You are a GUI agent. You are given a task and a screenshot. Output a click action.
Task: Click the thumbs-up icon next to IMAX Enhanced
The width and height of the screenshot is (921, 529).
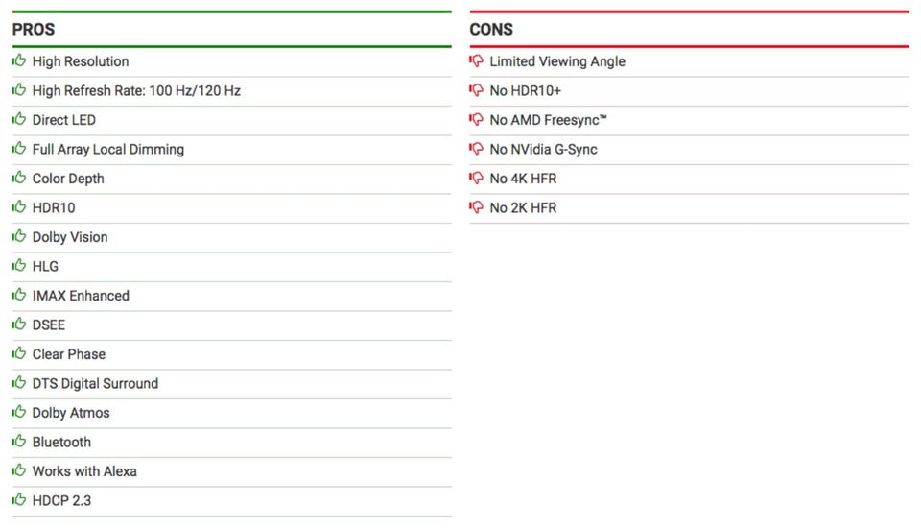pyautogui.click(x=19, y=295)
